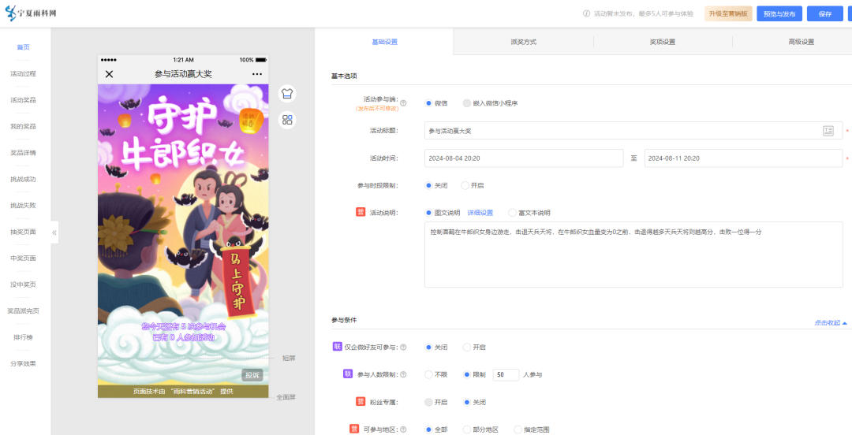Set 仅企微好友可参与 to 开启
Screen dimensions: 852x435
474,347
